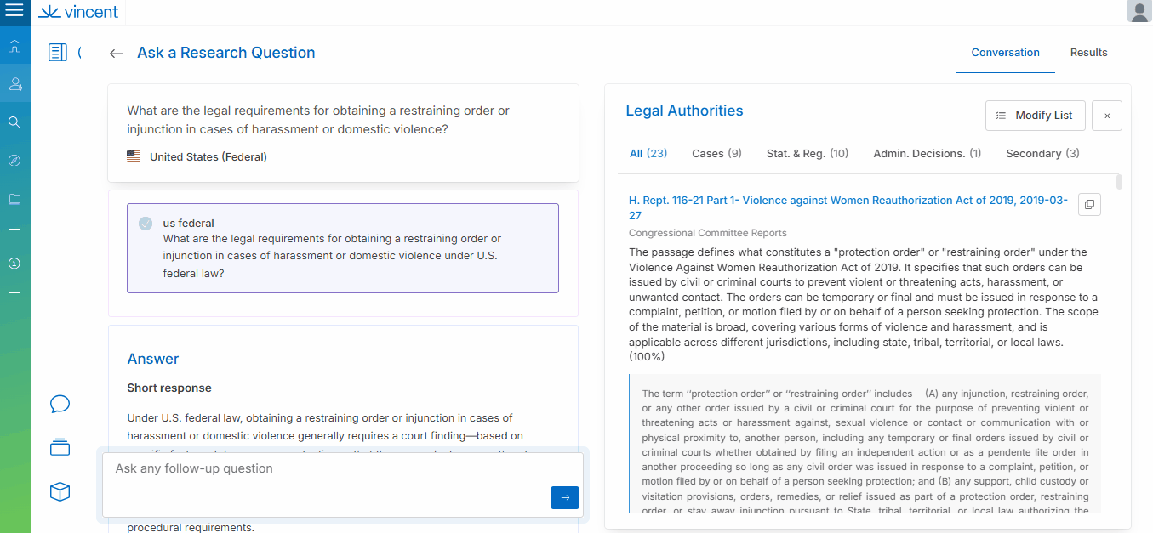
Task: Open the hamburger main menu
Action: pos(14,12)
